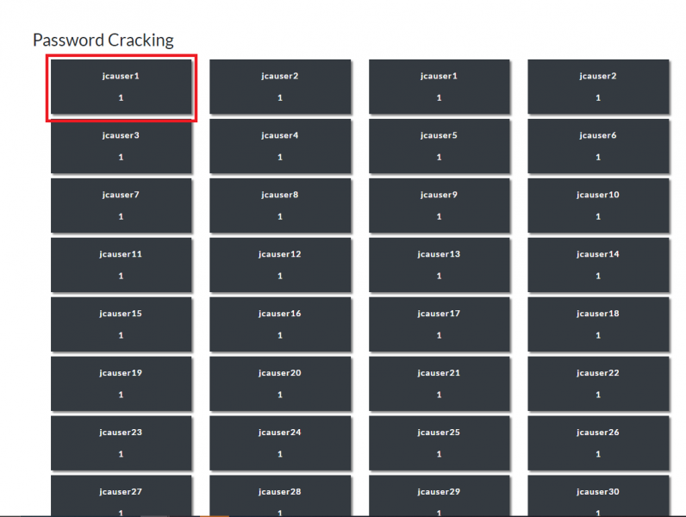
Task: Click the Password Cracking heading
Action: pos(103,40)
